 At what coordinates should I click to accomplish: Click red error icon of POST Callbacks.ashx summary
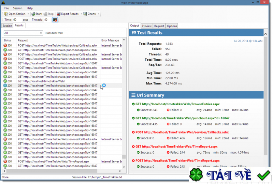tap(133, 132)
